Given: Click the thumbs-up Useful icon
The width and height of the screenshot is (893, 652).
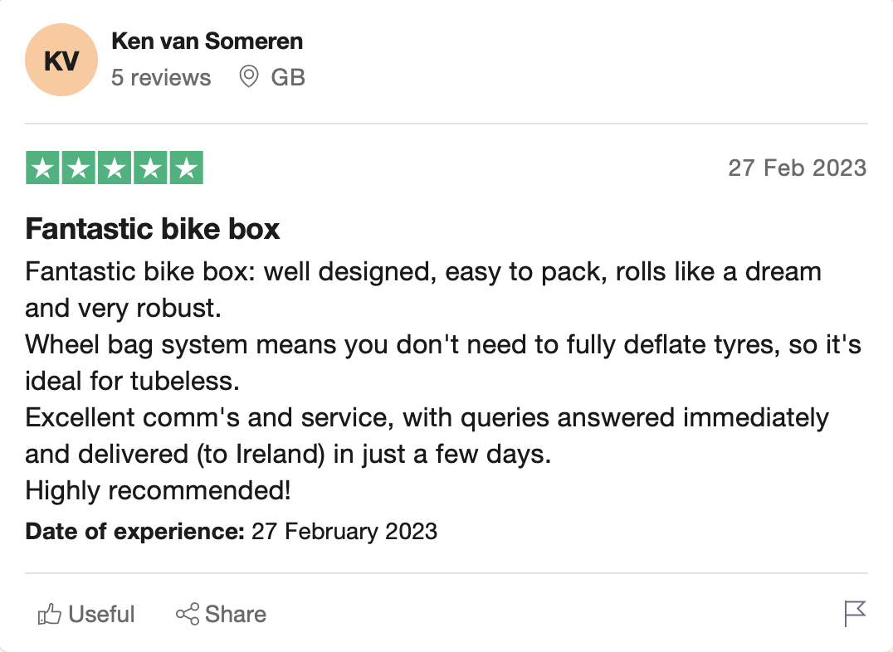Looking at the screenshot, I should pos(50,615).
